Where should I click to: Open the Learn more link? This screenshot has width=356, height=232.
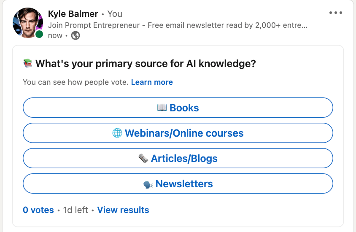click(152, 82)
